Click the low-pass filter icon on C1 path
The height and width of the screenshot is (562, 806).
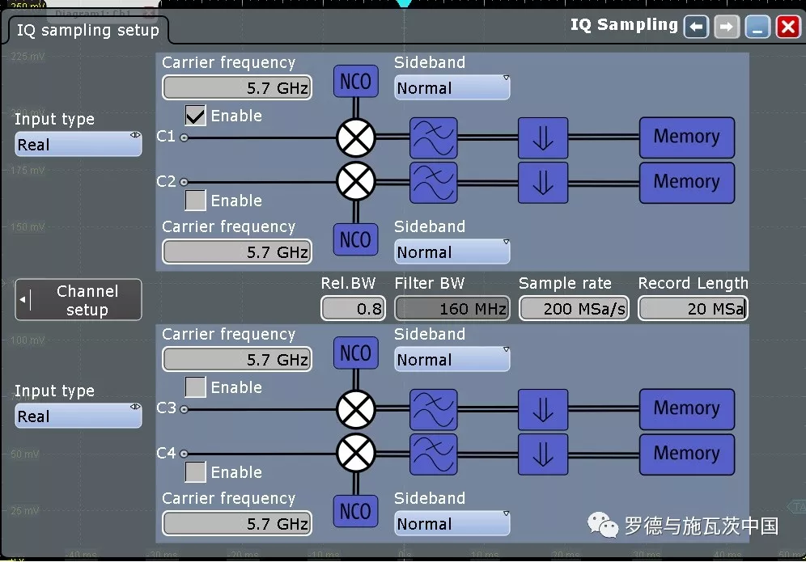click(433, 137)
